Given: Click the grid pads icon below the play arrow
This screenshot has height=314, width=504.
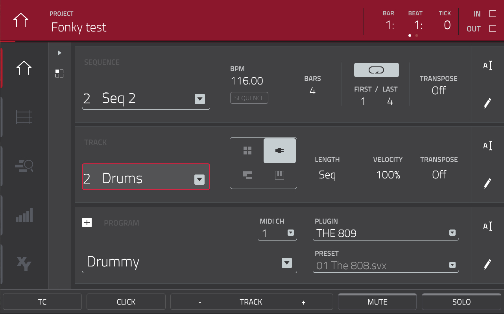Looking at the screenshot, I should 59,73.
